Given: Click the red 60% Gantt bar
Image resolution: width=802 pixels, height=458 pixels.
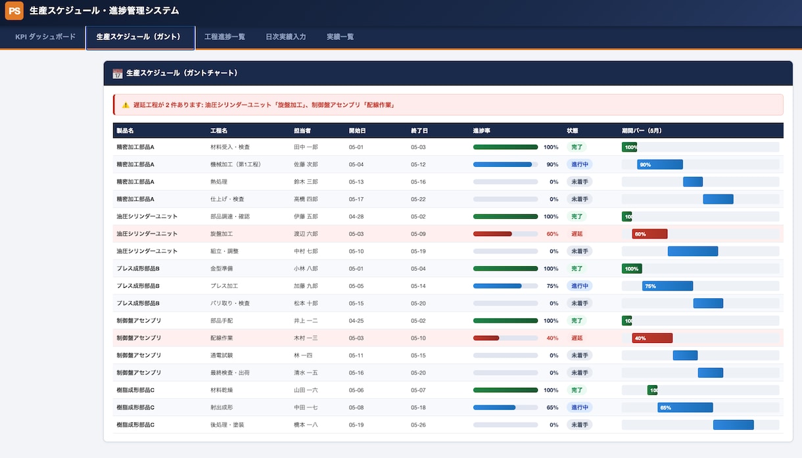Looking at the screenshot, I should (x=650, y=234).
